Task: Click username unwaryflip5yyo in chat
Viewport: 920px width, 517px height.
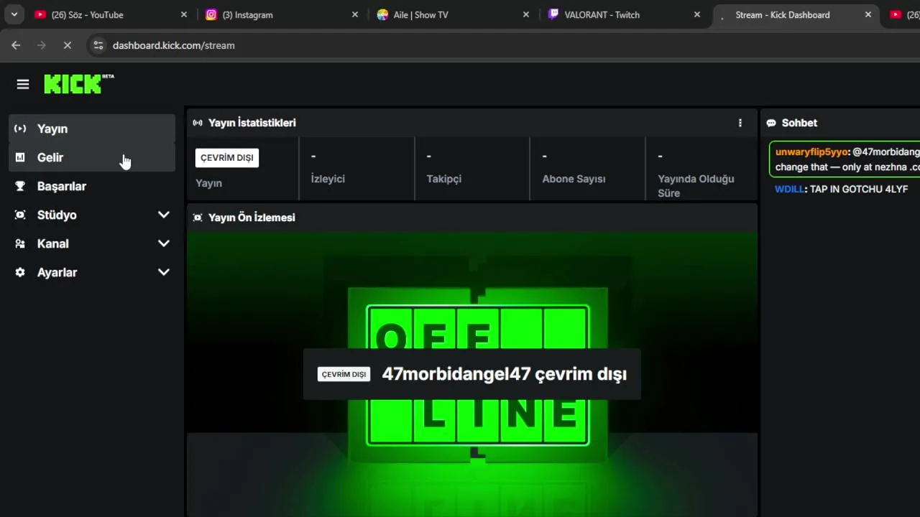Action: coord(811,152)
